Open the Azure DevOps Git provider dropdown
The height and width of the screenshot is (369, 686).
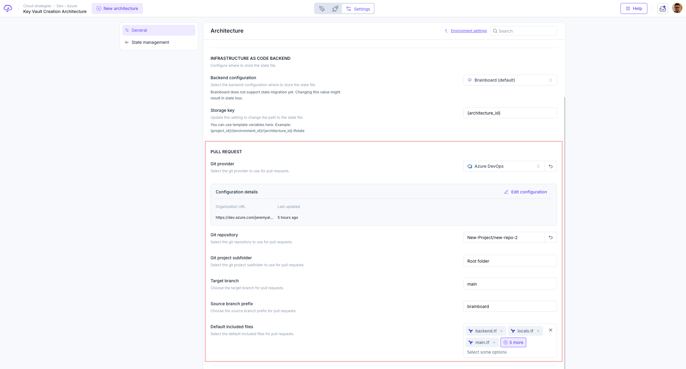(x=504, y=166)
